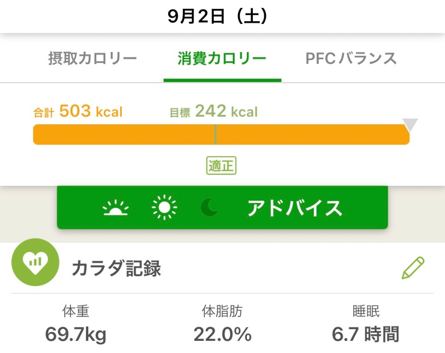Tap the 目標 242 kcal target
The width and height of the screenshot is (445, 353).
(213, 112)
